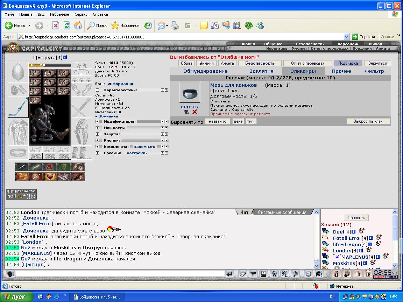Open the helmet equipment slot
Image resolution: width=403 pixels, height=302 pixels.
tap(18, 72)
